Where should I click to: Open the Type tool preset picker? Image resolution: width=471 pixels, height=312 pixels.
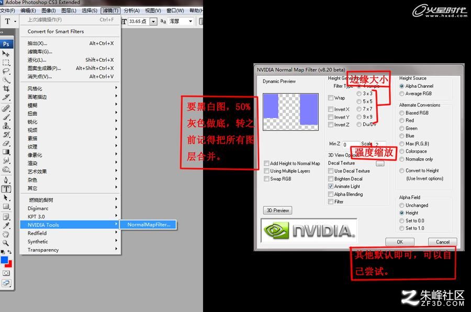point(15,21)
